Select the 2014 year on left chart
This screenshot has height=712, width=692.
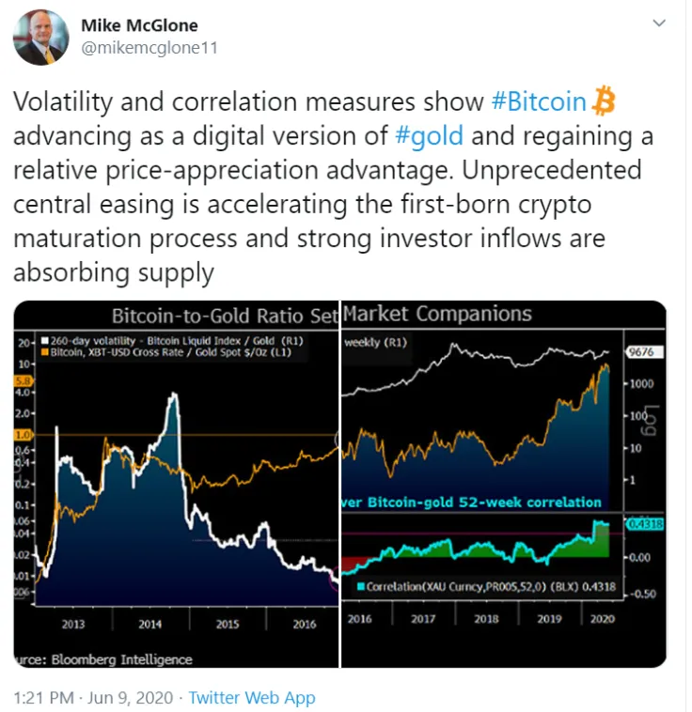point(147,622)
